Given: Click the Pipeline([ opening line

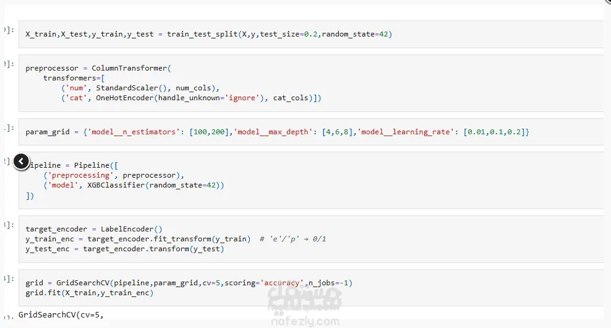Looking at the screenshot, I should pyautogui.click(x=72, y=165).
